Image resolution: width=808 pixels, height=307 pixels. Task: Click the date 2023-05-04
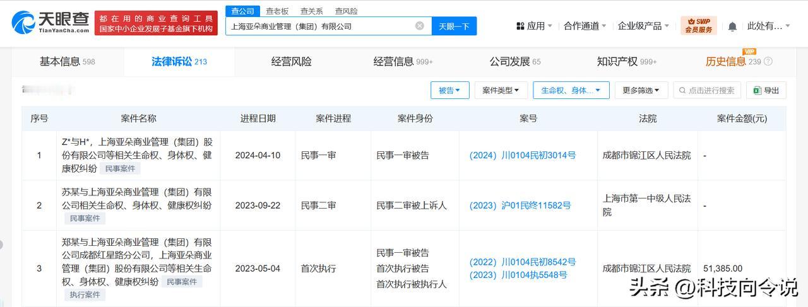point(258,269)
